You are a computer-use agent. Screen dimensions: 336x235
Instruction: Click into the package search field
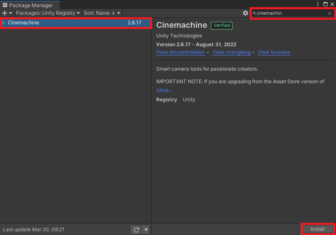291,13
